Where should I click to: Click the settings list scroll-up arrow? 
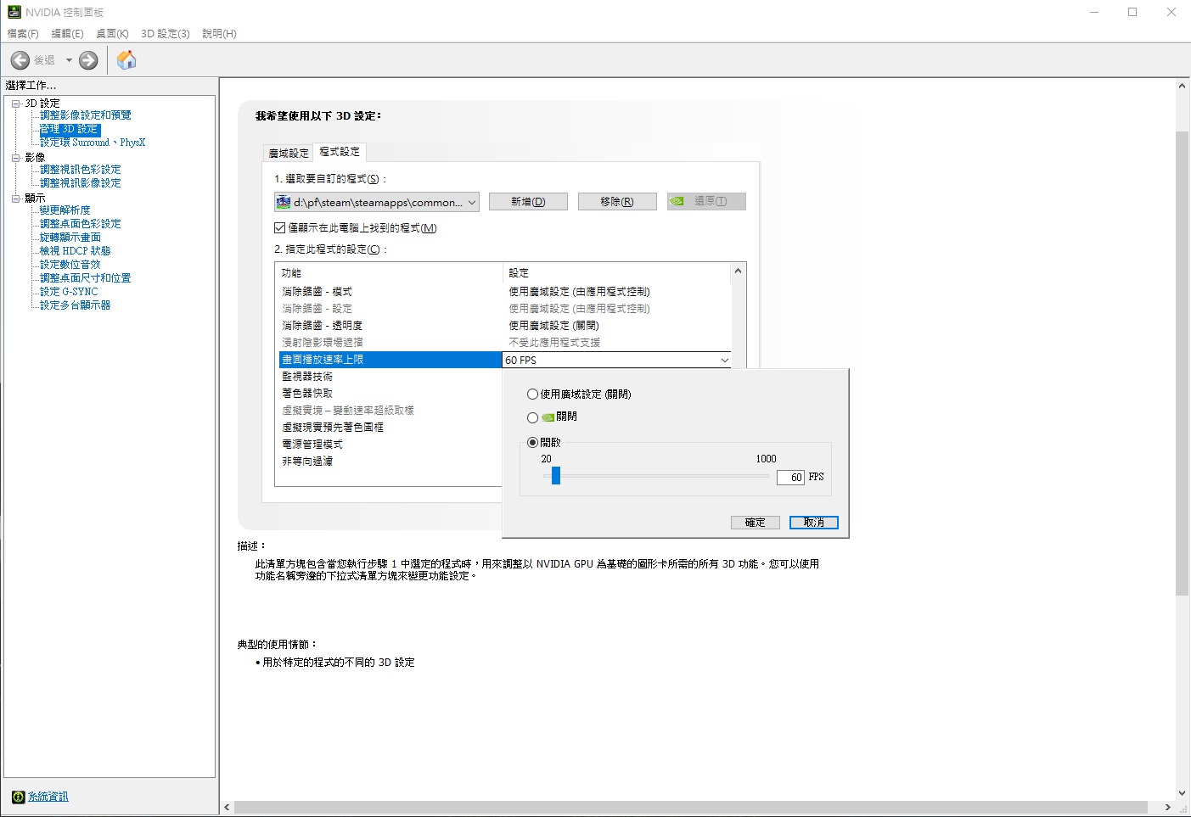(x=738, y=271)
